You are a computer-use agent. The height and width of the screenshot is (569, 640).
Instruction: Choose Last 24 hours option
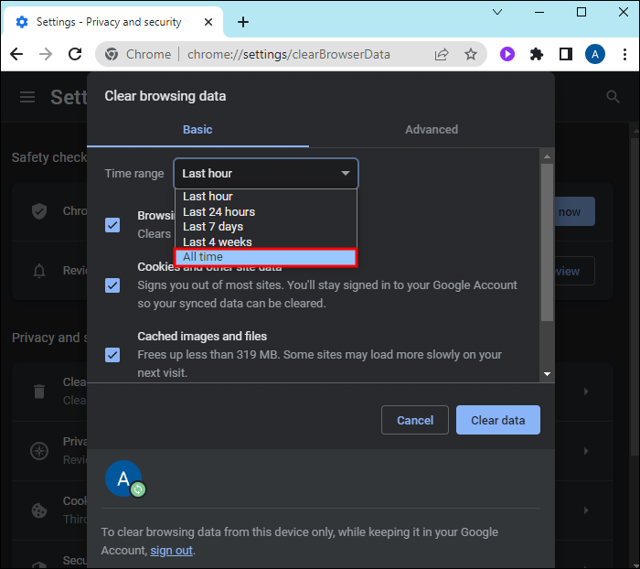[x=219, y=211]
